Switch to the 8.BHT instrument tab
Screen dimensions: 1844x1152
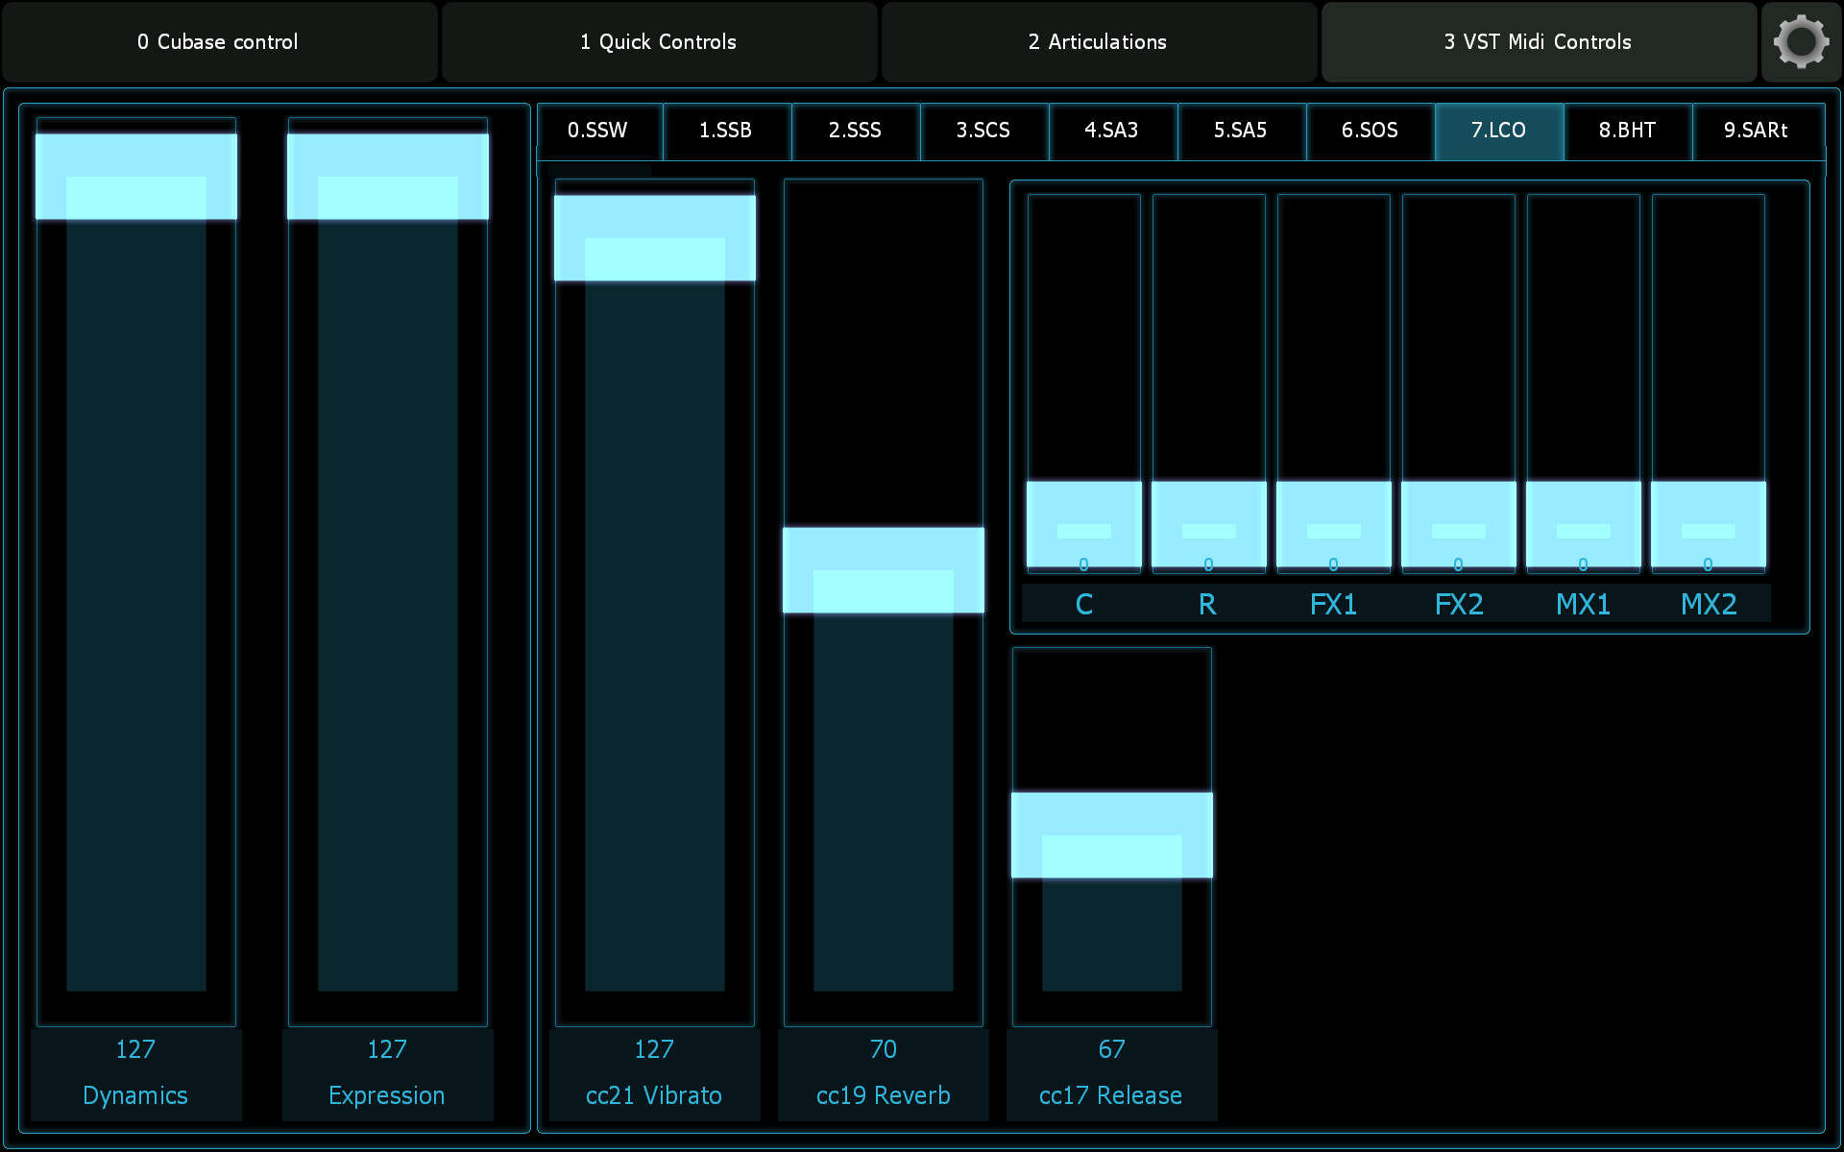click(x=1627, y=132)
